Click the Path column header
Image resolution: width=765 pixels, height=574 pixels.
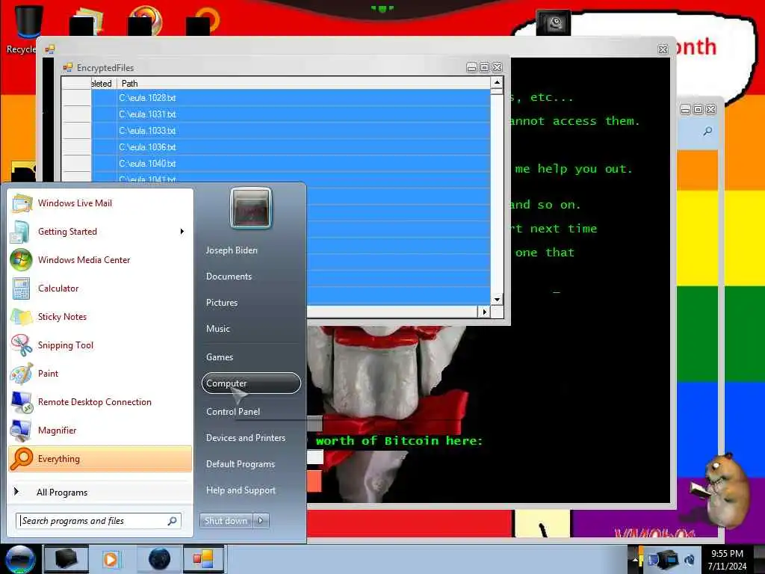[x=303, y=84]
